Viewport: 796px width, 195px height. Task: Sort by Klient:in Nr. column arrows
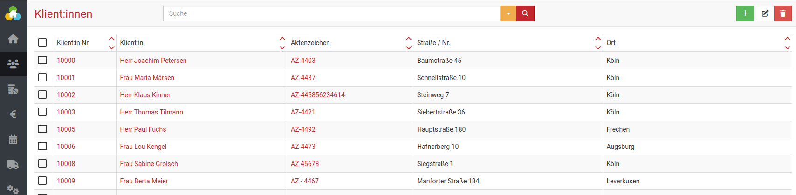click(x=111, y=43)
